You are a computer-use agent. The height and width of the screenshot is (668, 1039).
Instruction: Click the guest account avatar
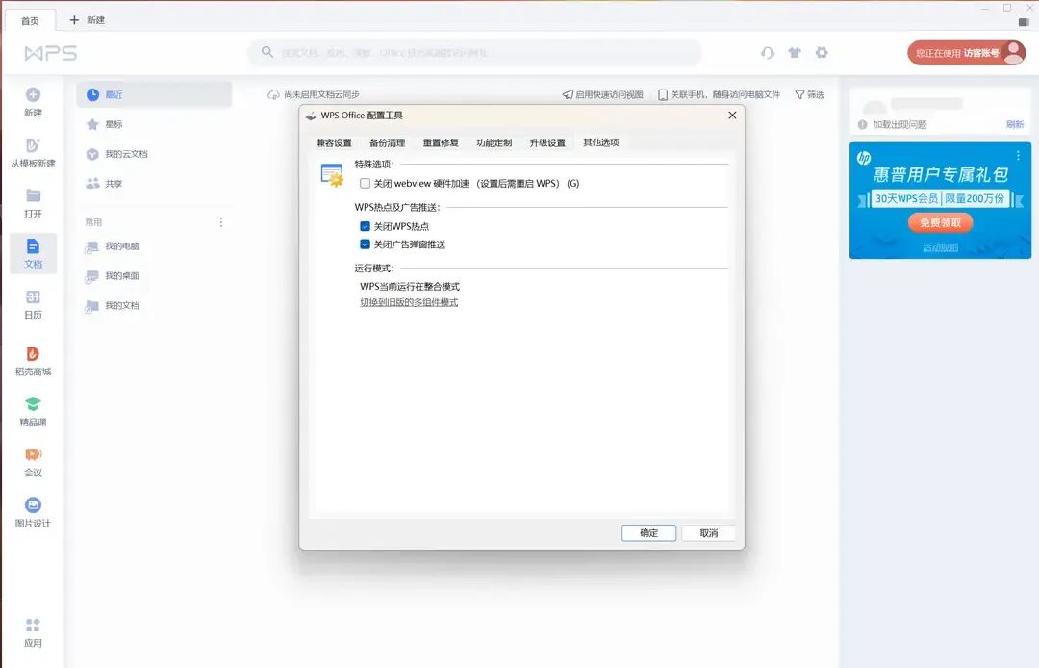[x=1013, y=52]
